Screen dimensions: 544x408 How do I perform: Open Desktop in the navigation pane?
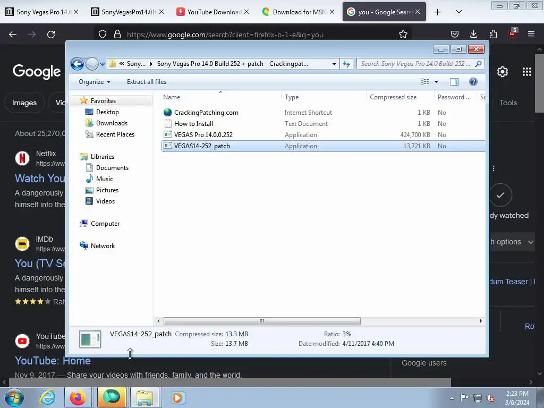click(107, 112)
